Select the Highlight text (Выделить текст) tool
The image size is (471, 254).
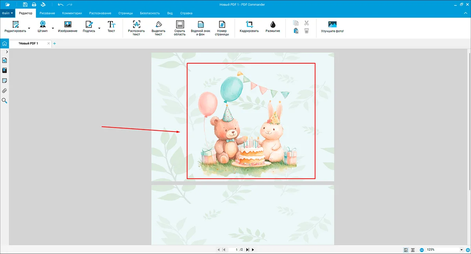coord(159,24)
